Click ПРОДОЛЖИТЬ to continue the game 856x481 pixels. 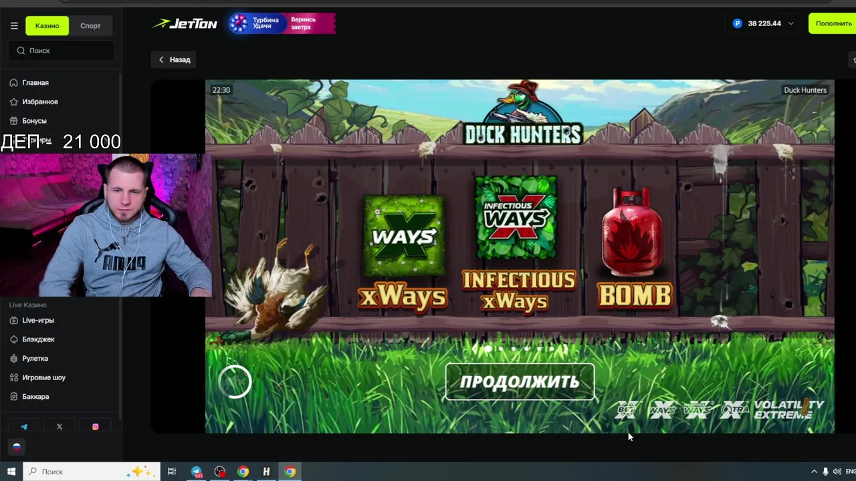[520, 382]
